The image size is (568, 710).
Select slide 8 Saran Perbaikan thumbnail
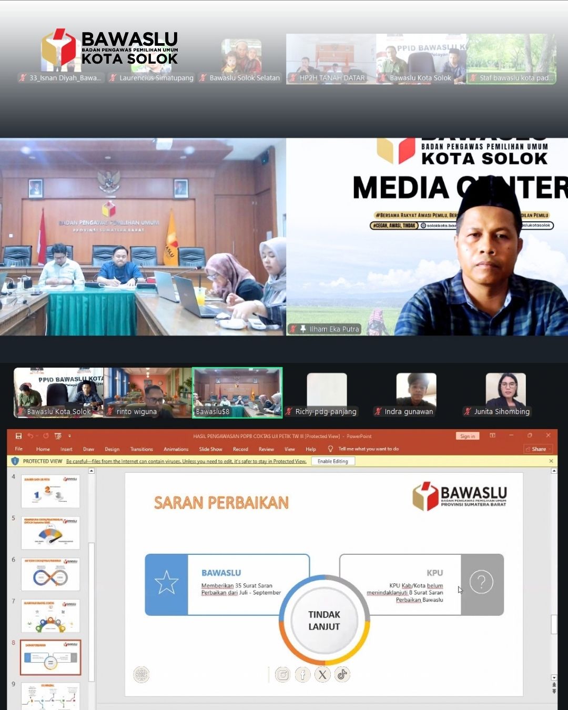[50, 657]
